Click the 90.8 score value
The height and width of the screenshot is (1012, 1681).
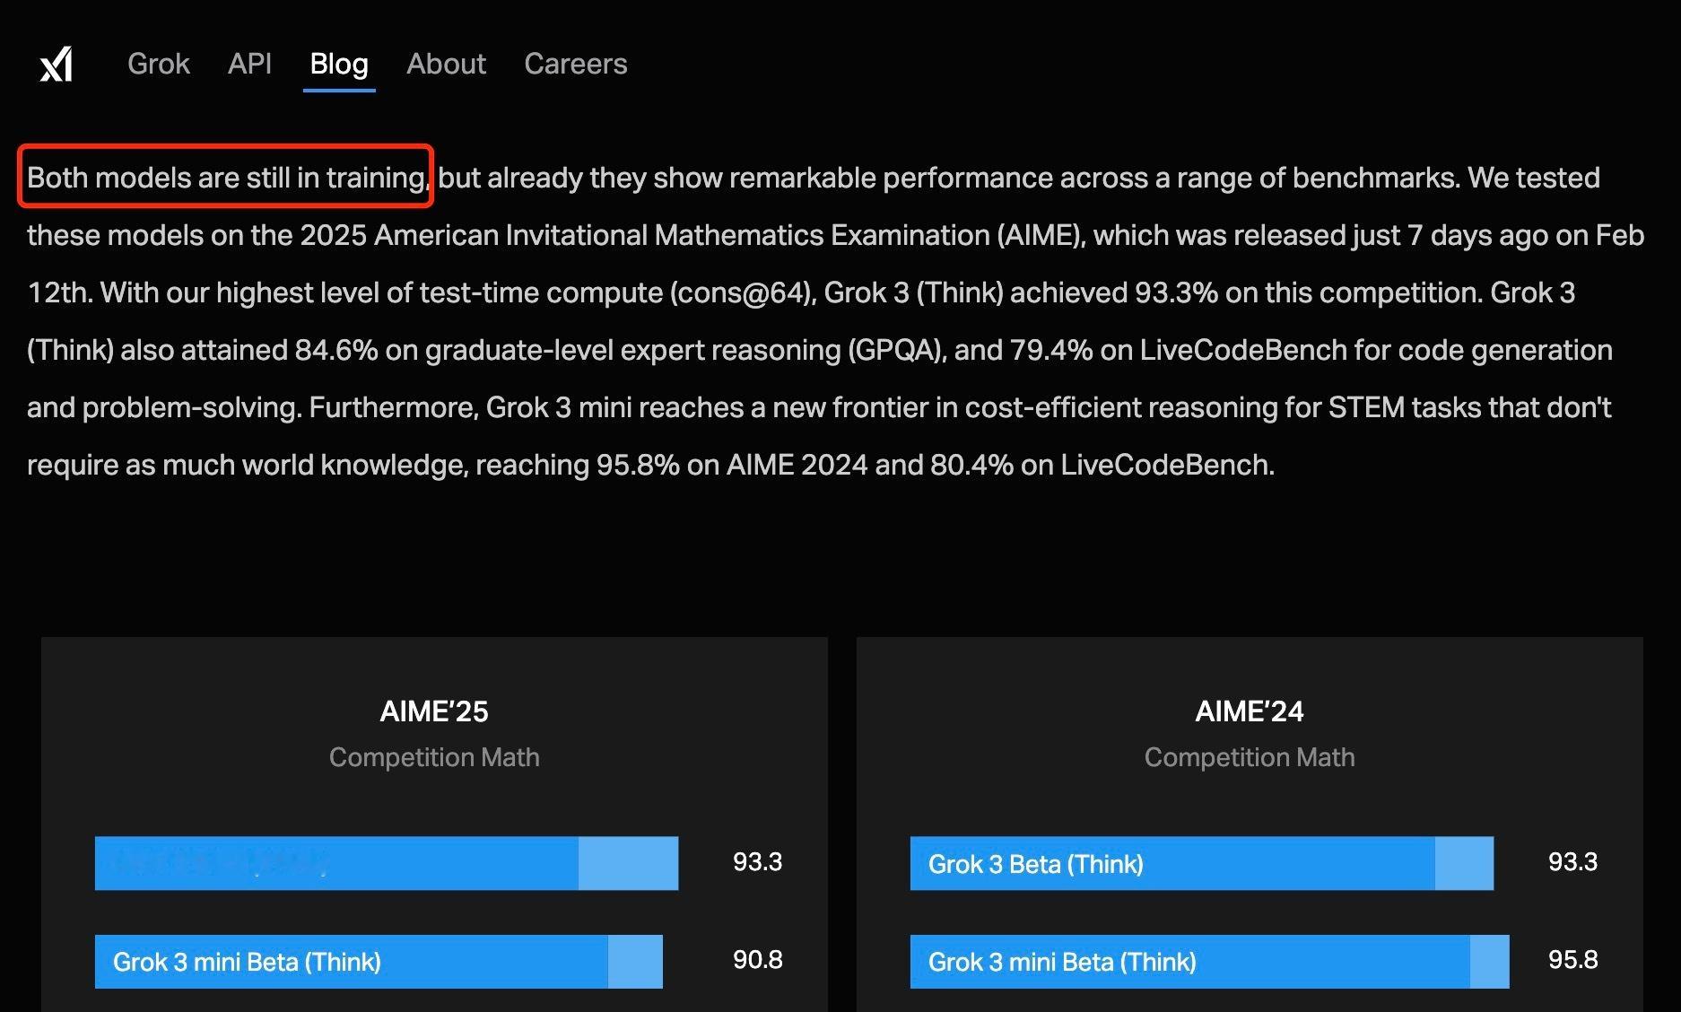point(758,960)
